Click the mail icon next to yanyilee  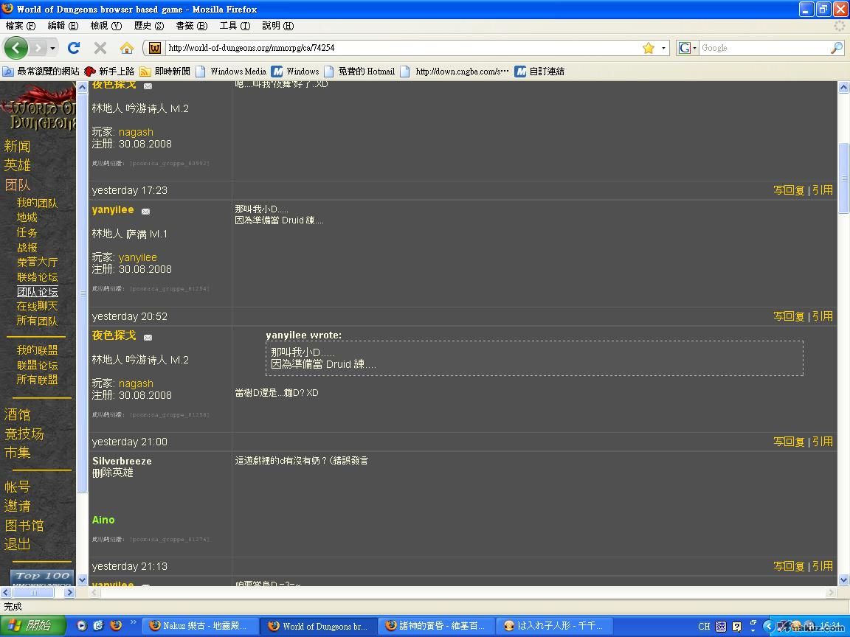[x=145, y=212]
